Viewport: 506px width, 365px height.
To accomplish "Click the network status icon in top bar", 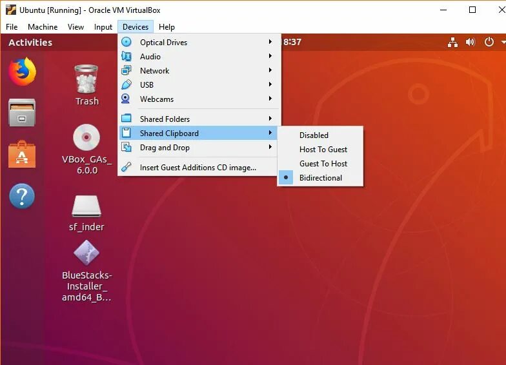I will click(453, 42).
